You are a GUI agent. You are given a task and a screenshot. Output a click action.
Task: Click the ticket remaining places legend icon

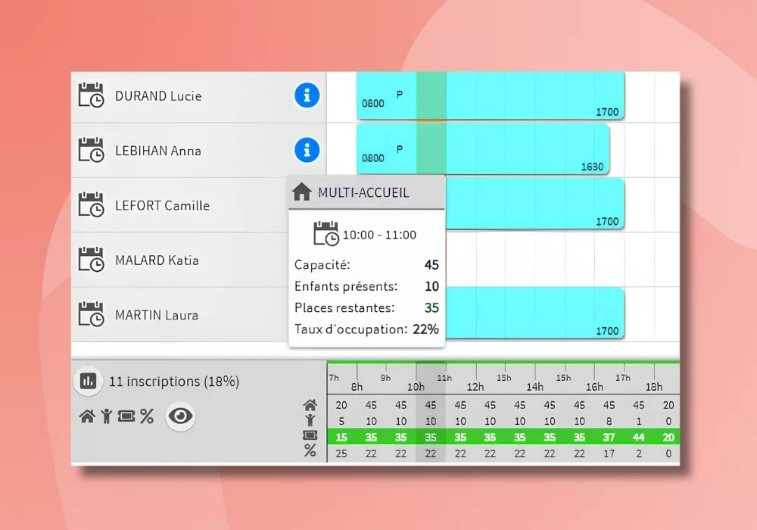126,416
